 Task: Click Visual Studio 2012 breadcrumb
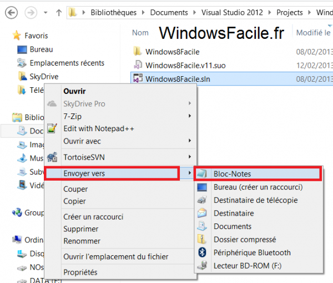[x=232, y=13]
